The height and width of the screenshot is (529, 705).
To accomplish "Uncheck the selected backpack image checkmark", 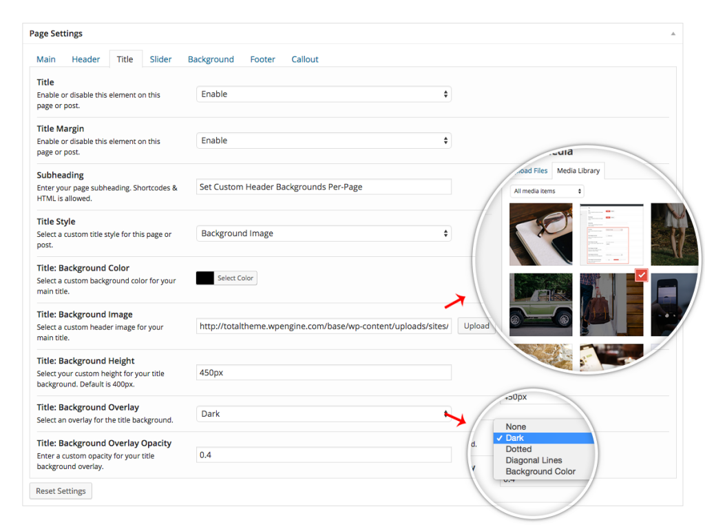I will 642,275.
